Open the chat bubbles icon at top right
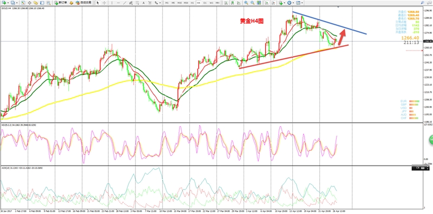Screen dimensions: 433x214 point(429,3)
